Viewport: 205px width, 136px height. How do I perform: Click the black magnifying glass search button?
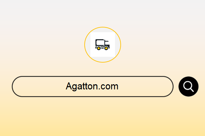(x=188, y=87)
